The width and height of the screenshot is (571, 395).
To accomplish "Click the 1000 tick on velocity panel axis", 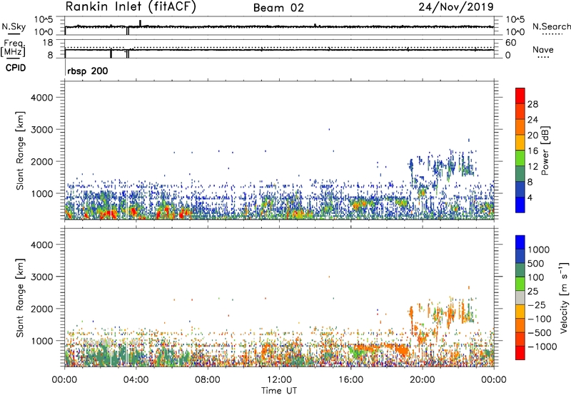I will (x=42, y=340).
